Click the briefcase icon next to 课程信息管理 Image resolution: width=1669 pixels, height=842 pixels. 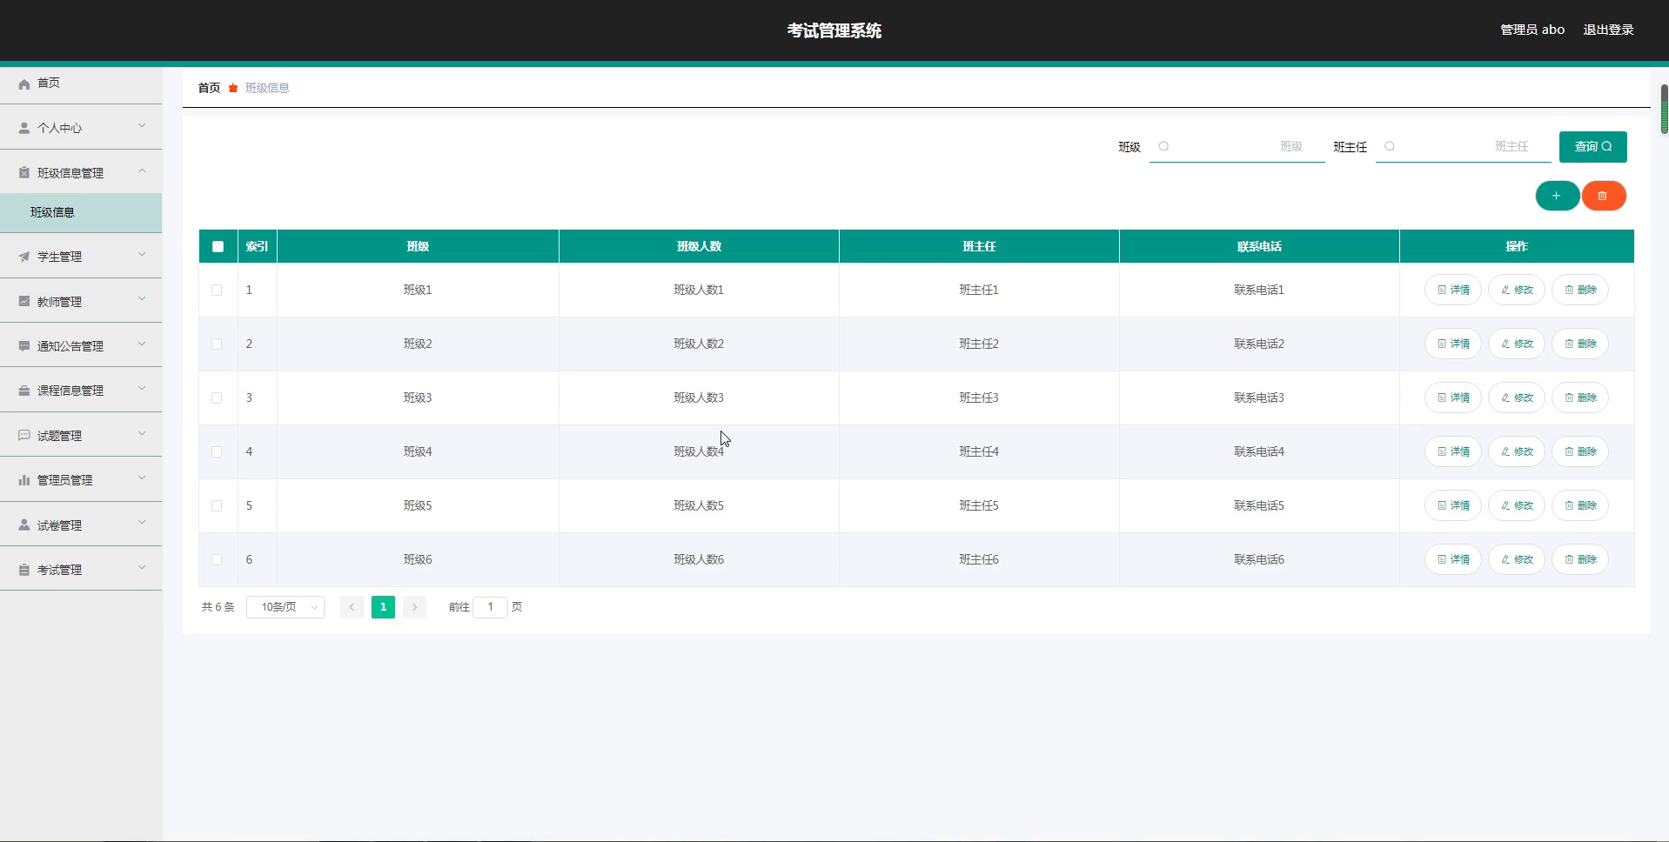(24, 391)
